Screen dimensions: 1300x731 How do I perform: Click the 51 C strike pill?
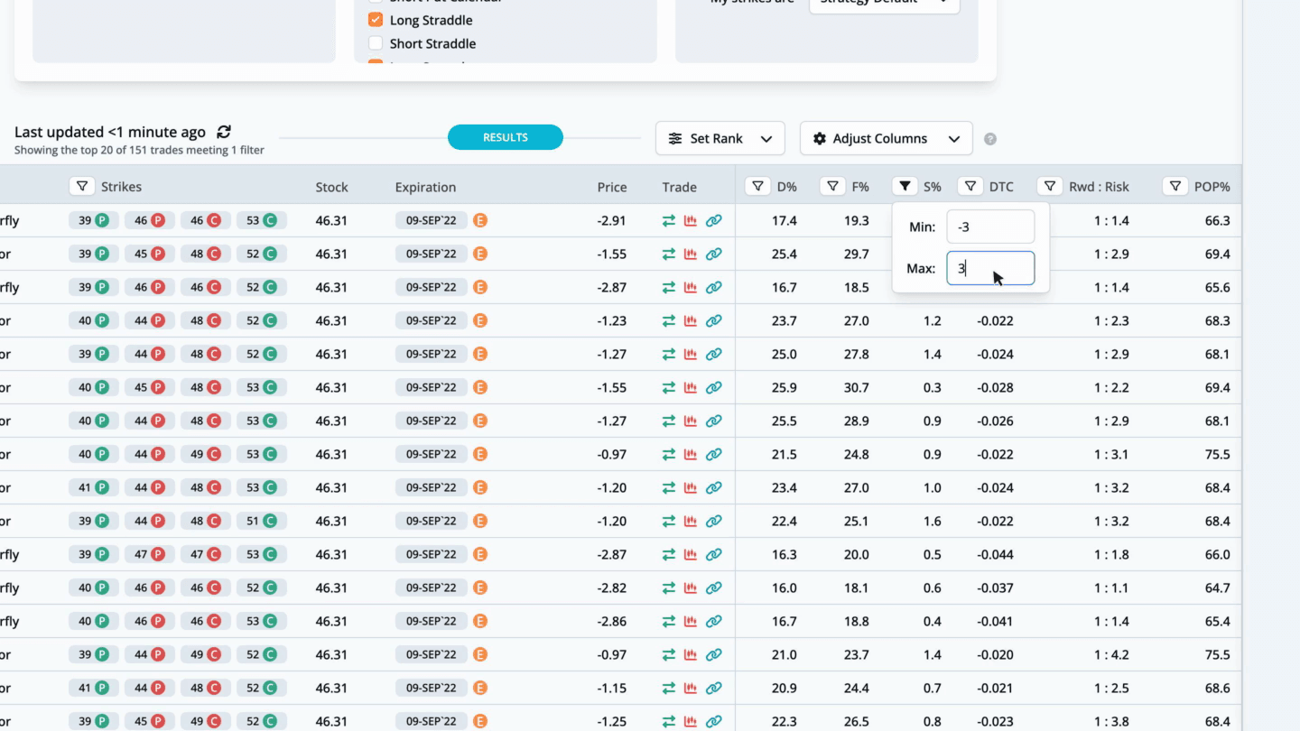[262, 521]
